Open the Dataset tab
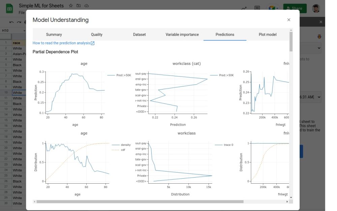The height and width of the screenshot is (211, 337). (x=140, y=34)
